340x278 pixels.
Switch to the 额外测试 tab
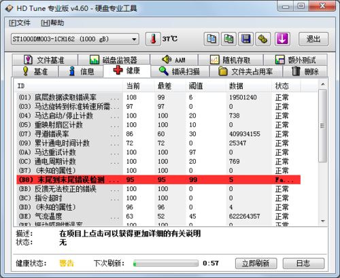pos(295,60)
